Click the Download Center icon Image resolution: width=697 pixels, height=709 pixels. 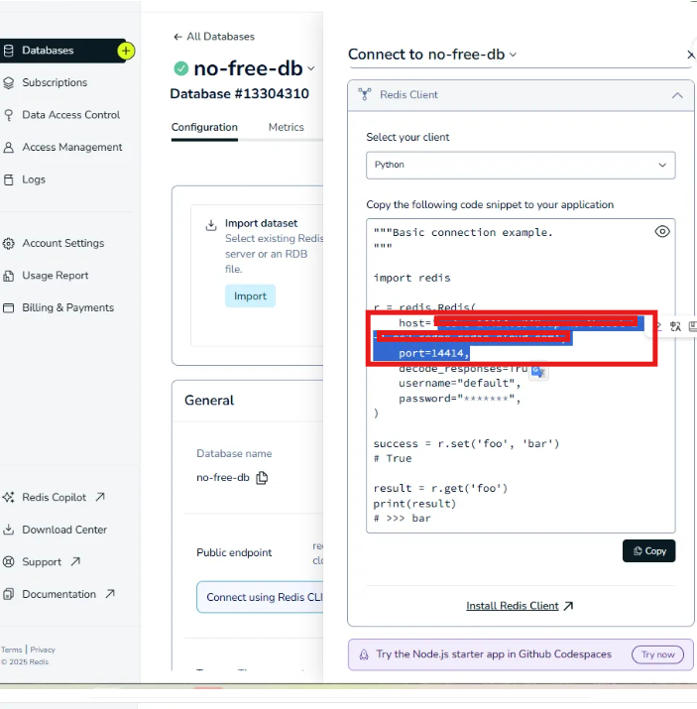8,530
